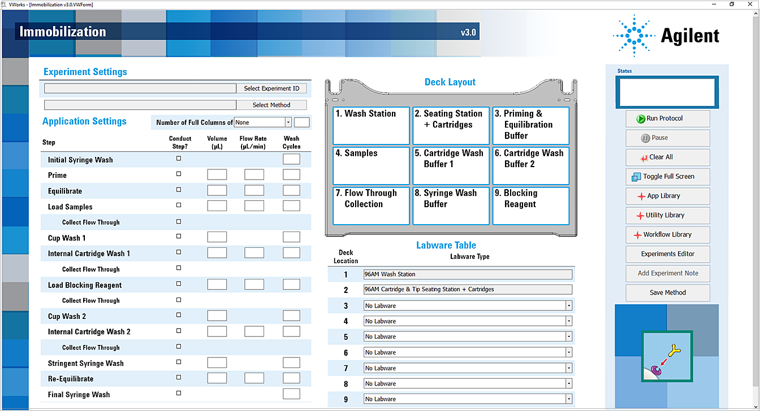This screenshot has height=411, width=760.
Task: Click the red star Workflow Library icon
Action: 637,235
